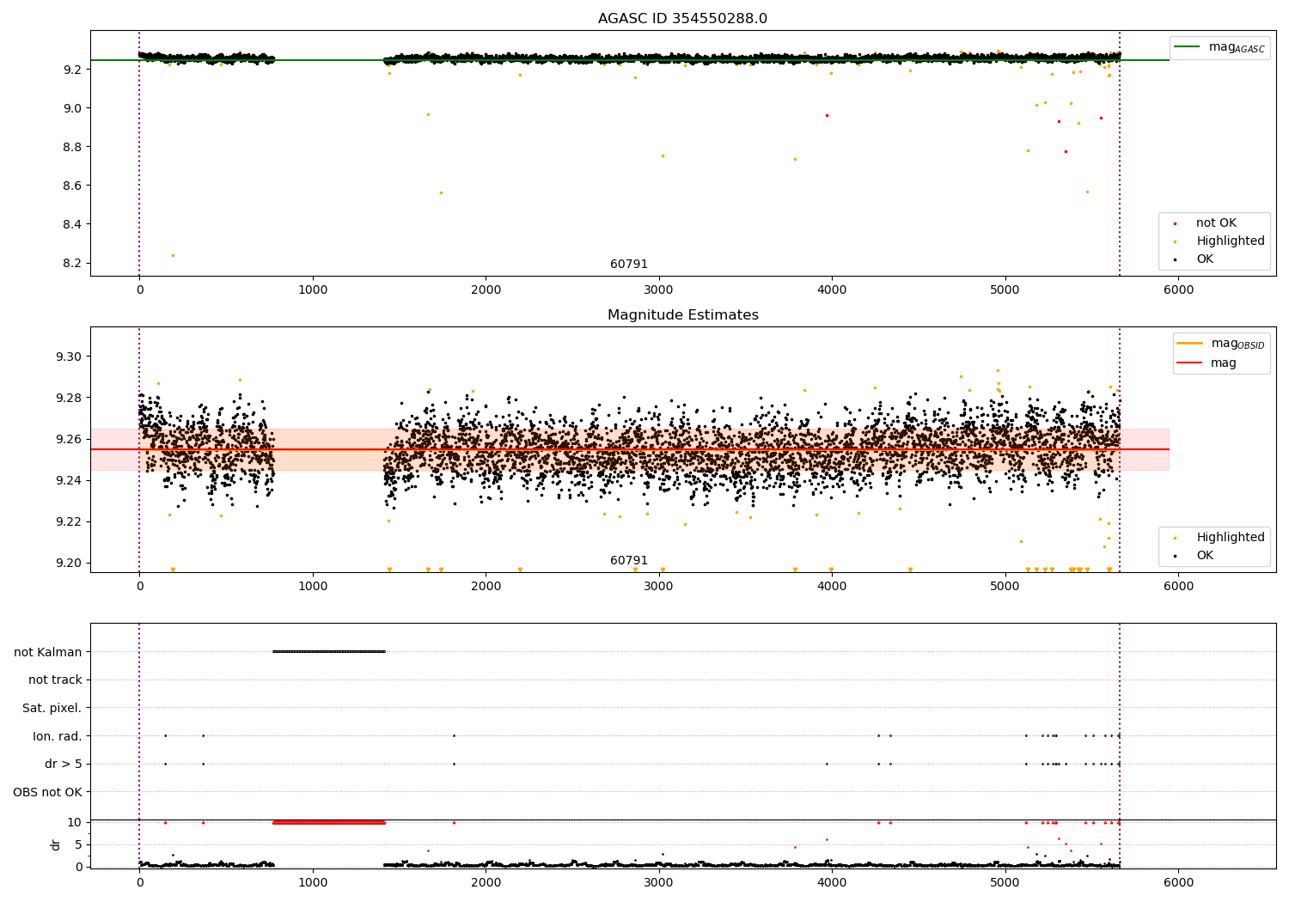Click the 9.26 y-axis tick label
Viewport: 1289px width, 902px height.
pos(68,439)
